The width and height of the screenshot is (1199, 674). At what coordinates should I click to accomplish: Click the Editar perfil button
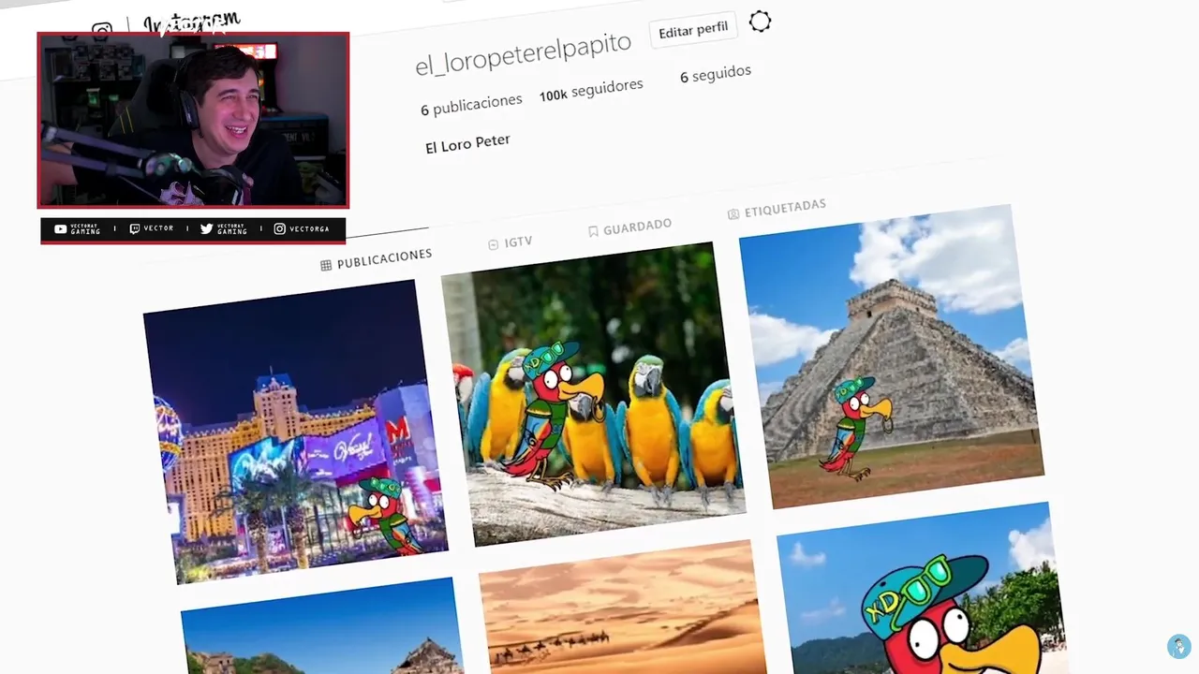[x=693, y=30]
